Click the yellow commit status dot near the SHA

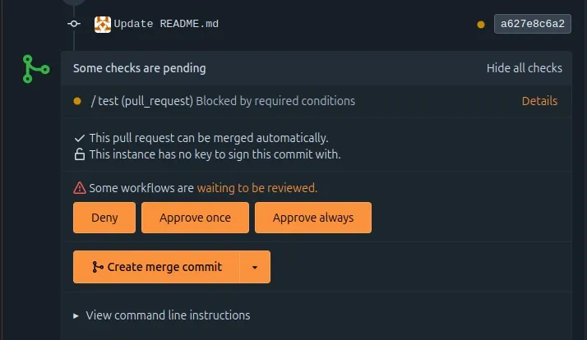(481, 25)
